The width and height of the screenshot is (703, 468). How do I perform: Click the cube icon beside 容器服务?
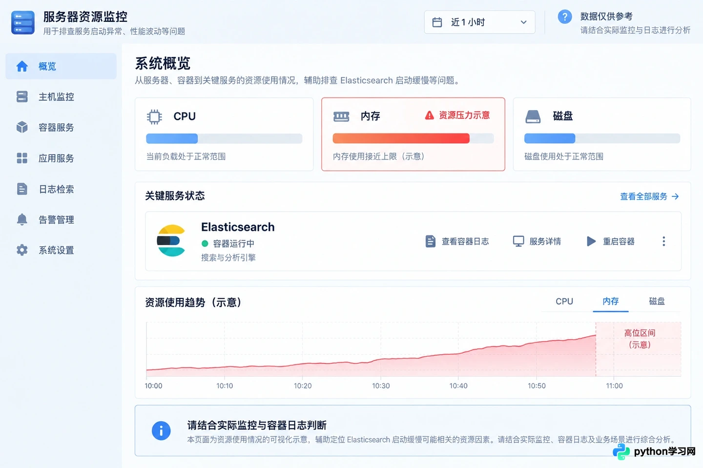coord(22,127)
